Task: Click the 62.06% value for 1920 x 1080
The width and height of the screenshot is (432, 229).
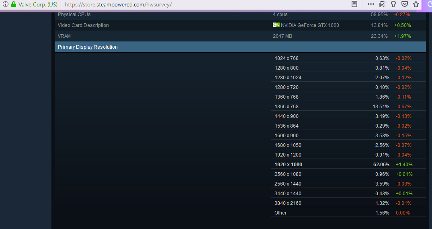Action: [x=381, y=165]
